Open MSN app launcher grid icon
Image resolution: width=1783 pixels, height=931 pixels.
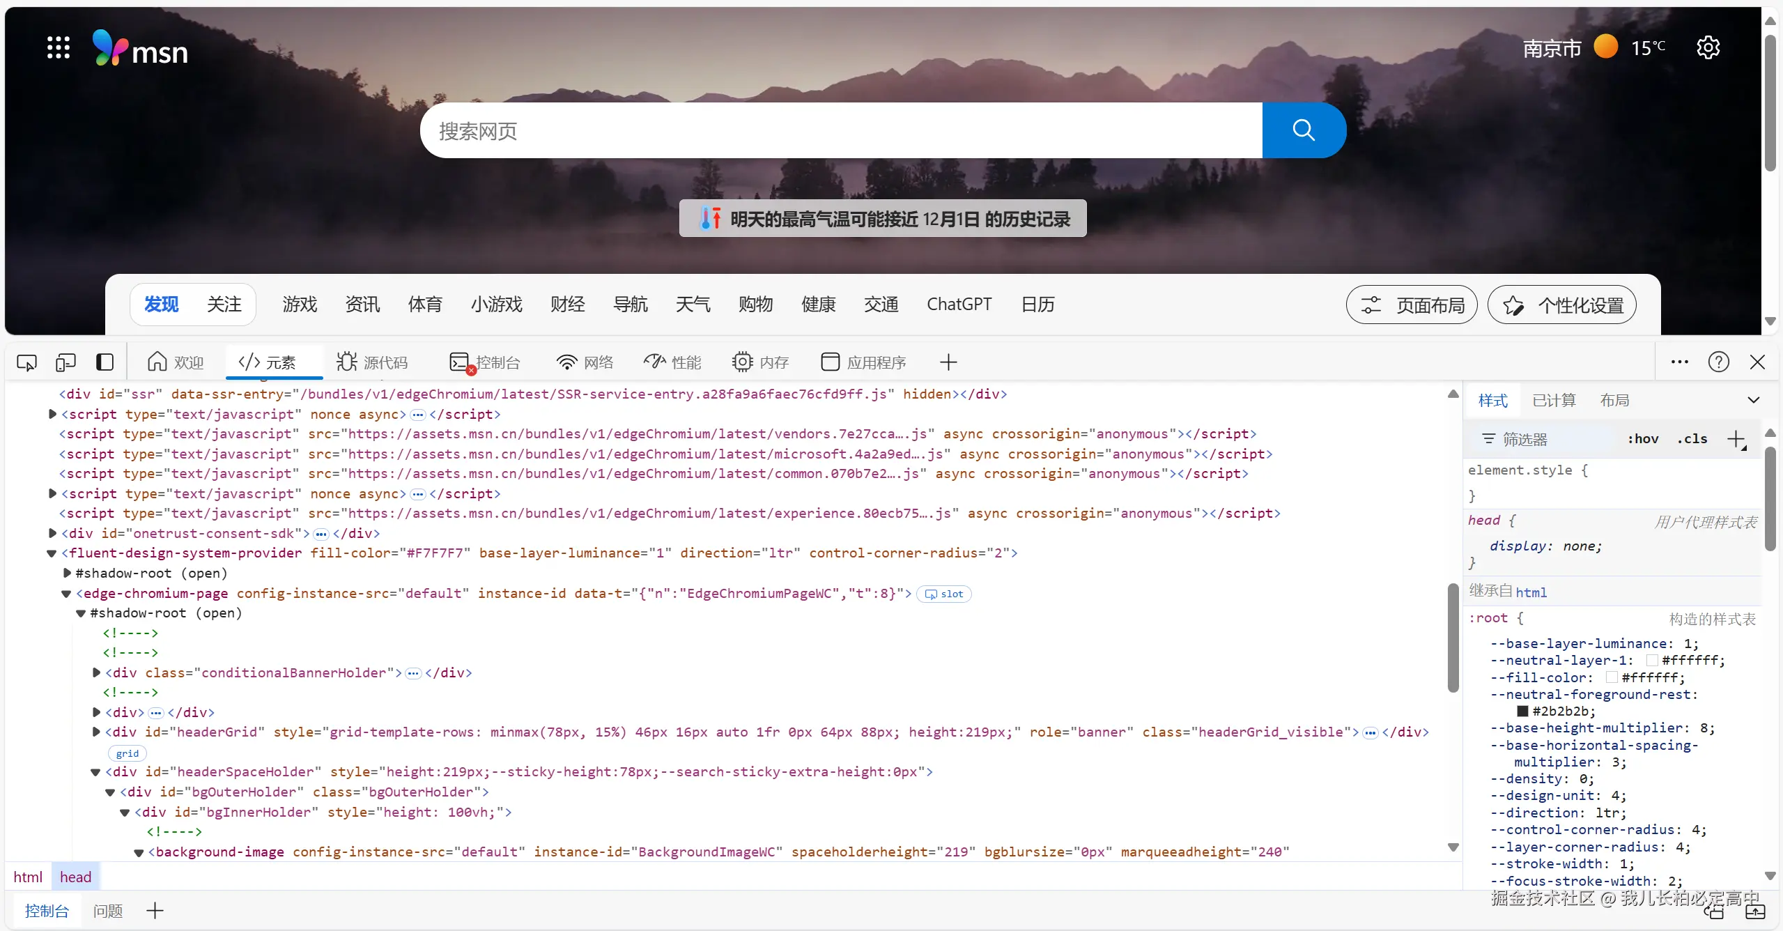click(59, 47)
